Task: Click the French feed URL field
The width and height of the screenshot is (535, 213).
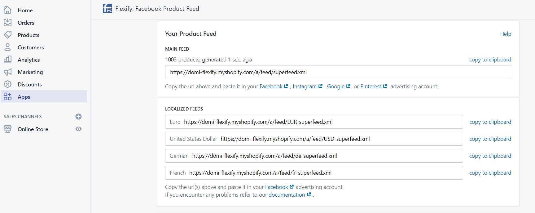Action: click(x=314, y=173)
